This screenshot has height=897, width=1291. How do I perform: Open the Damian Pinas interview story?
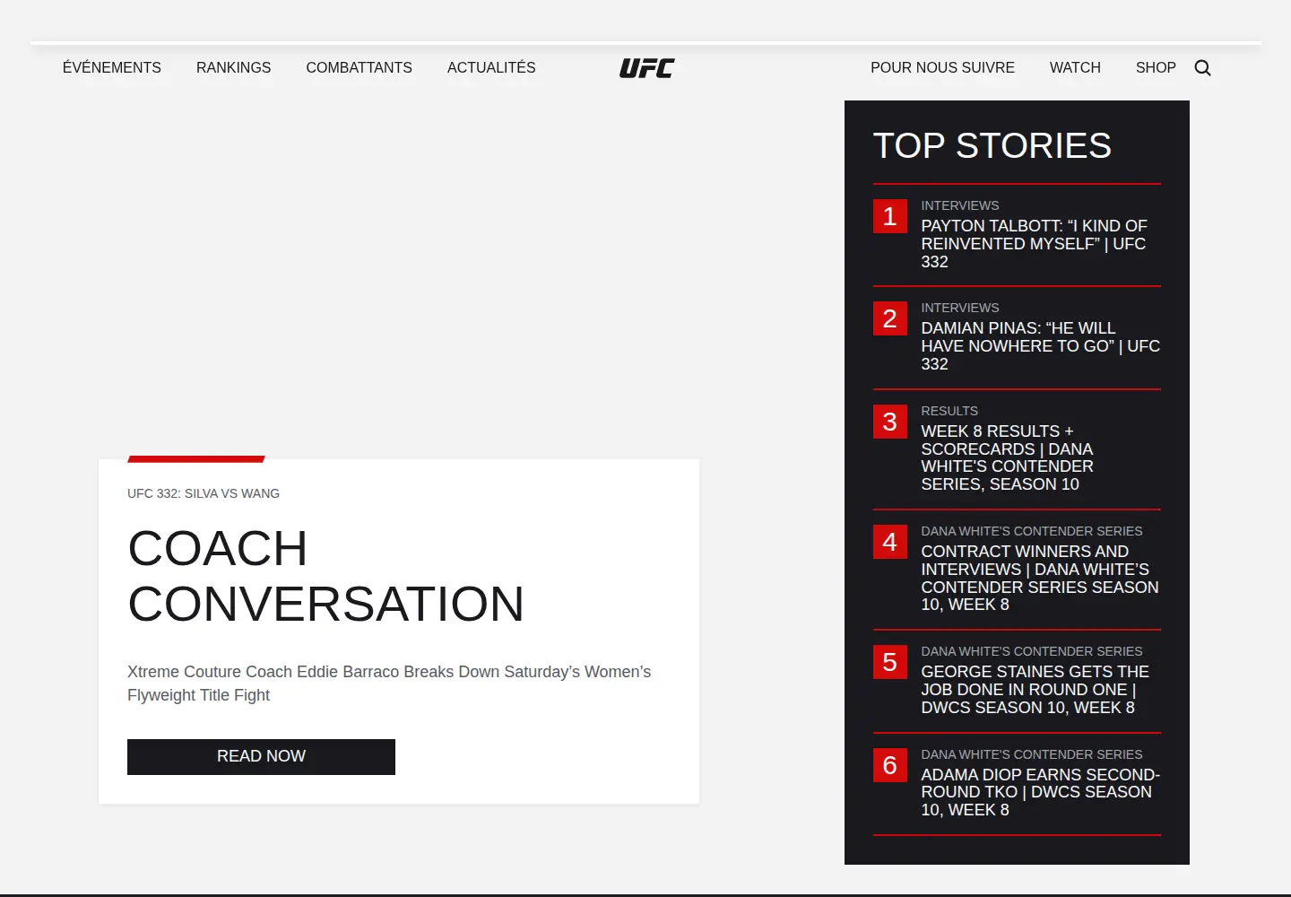coord(1040,346)
